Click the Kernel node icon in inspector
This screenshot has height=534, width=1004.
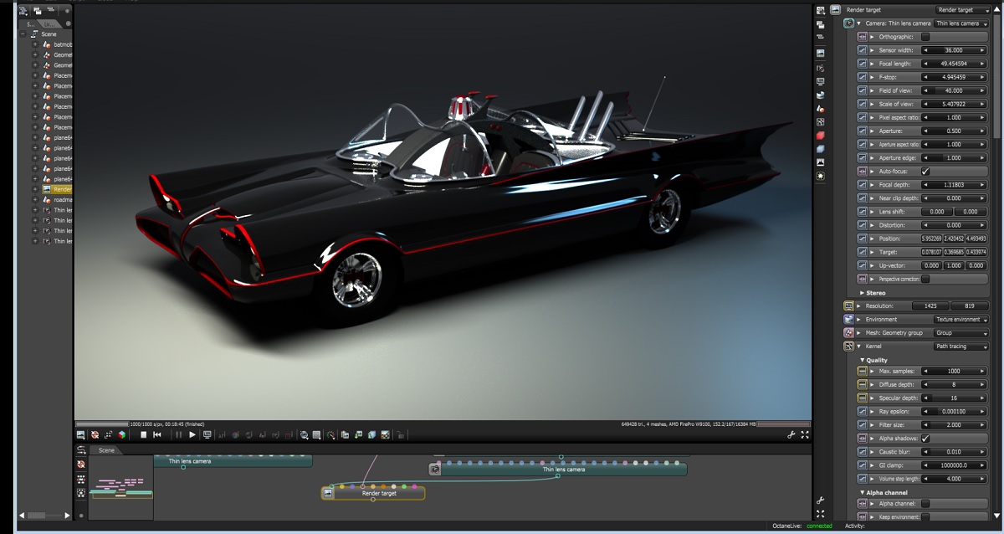[x=848, y=346]
